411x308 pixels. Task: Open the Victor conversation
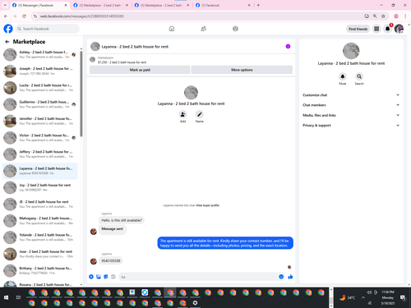[x=39, y=138]
